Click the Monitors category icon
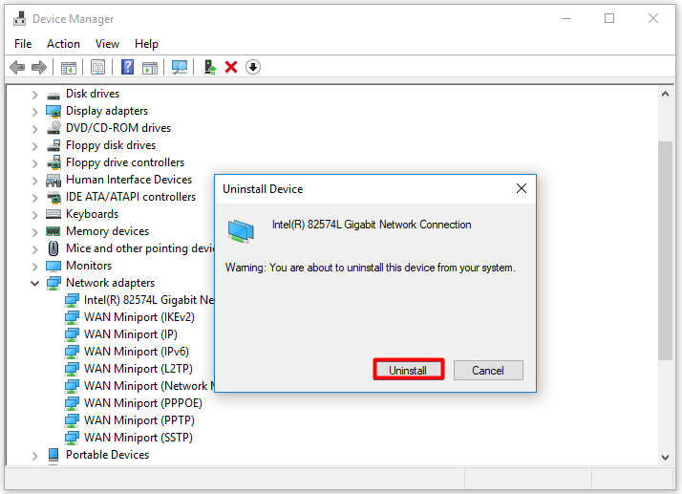Screen dimensions: 682x494 pos(53,266)
